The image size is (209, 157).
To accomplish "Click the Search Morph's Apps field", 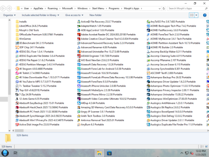I will pos(186,8).
